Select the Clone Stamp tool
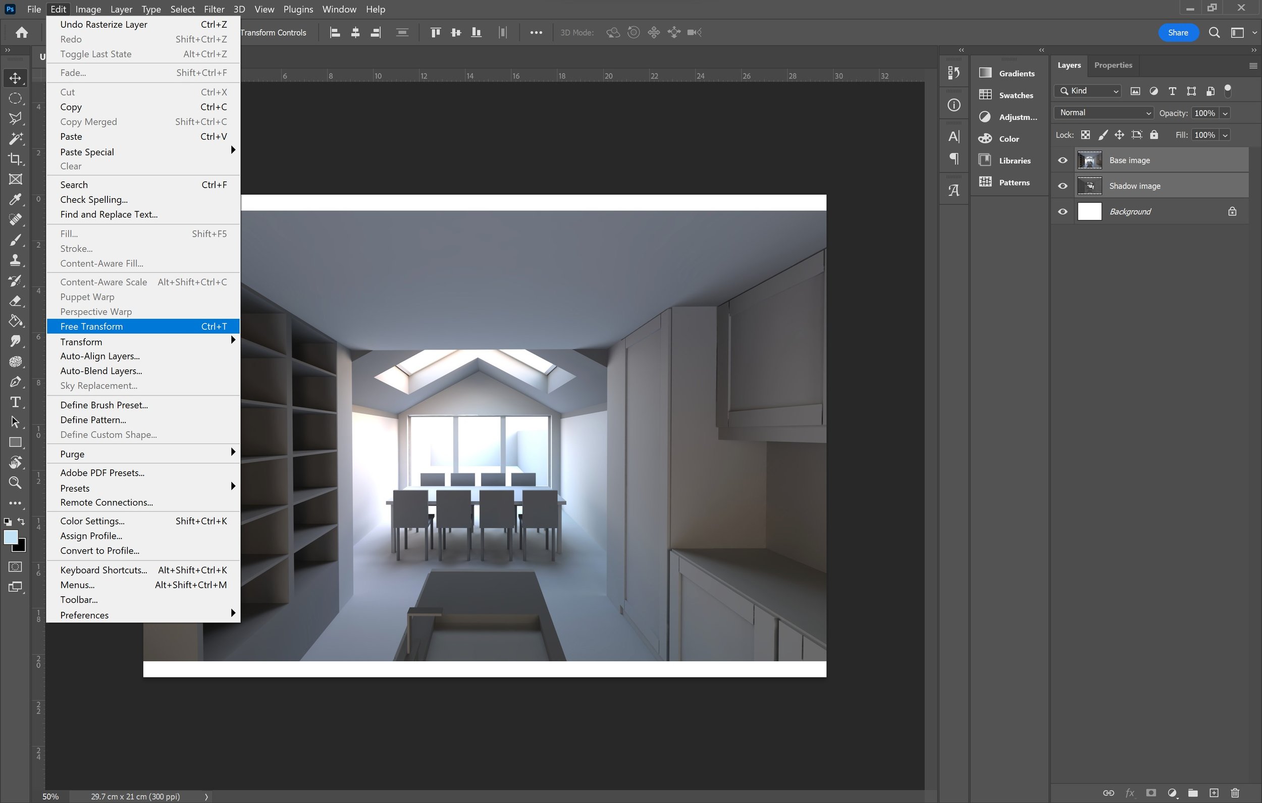 click(15, 260)
